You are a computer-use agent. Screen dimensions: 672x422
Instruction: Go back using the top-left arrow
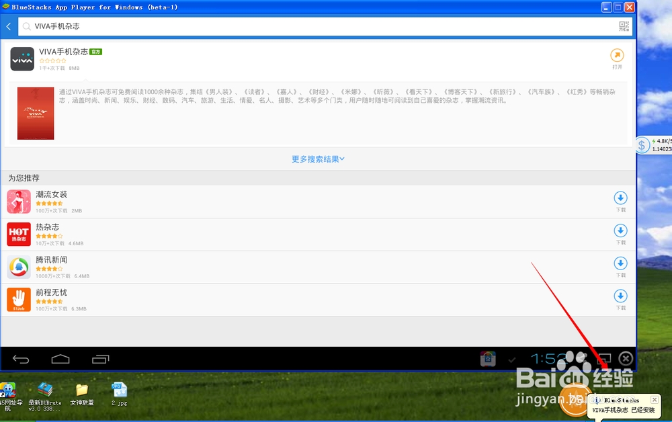point(9,27)
